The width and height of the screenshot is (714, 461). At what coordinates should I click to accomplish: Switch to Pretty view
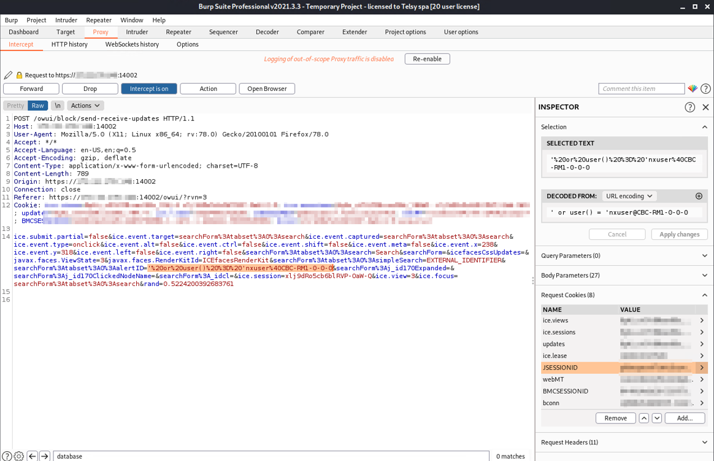(x=15, y=106)
